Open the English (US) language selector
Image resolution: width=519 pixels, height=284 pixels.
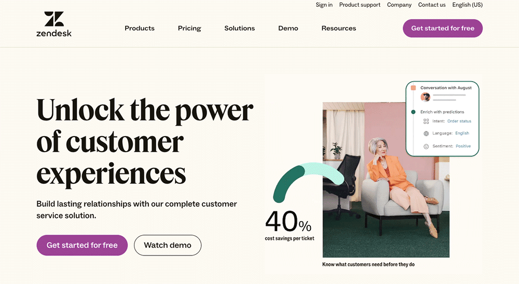coord(467,5)
